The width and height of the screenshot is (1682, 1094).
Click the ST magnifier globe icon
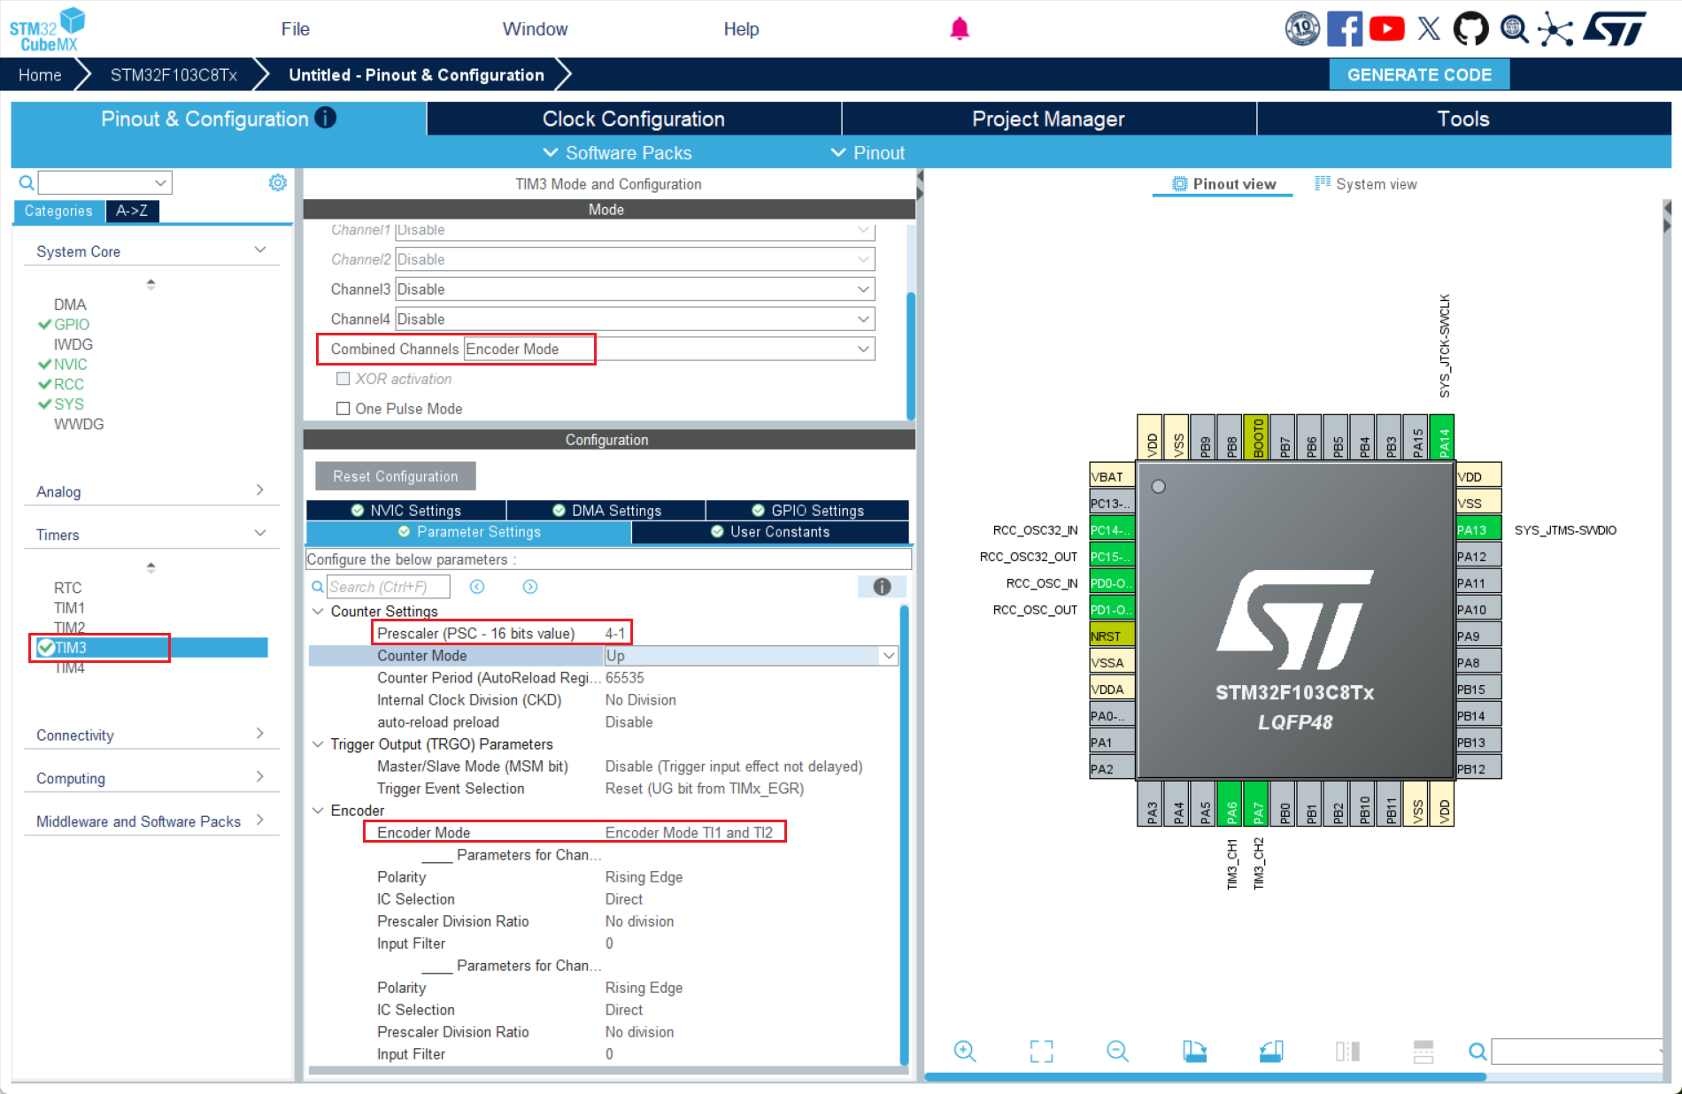point(1514,29)
